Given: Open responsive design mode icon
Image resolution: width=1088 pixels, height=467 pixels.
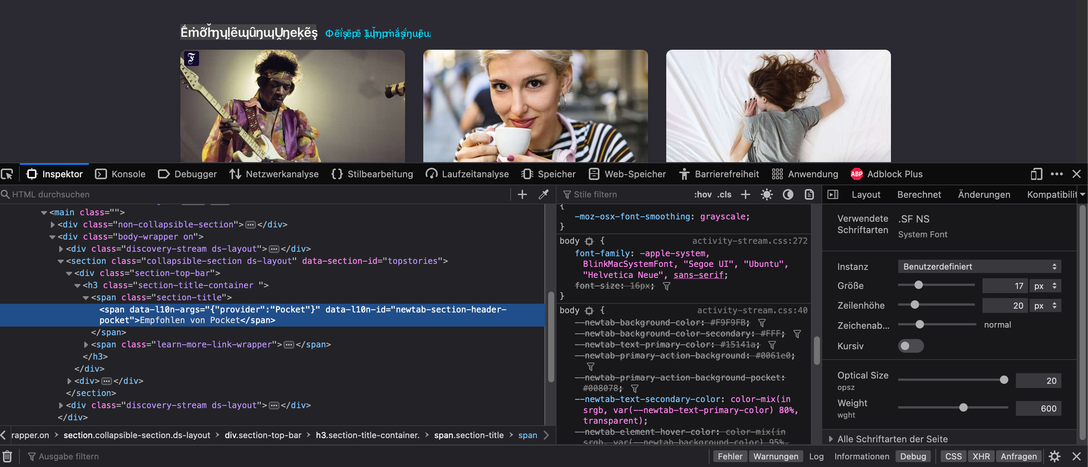Looking at the screenshot, I should (x=1036, y=174).
